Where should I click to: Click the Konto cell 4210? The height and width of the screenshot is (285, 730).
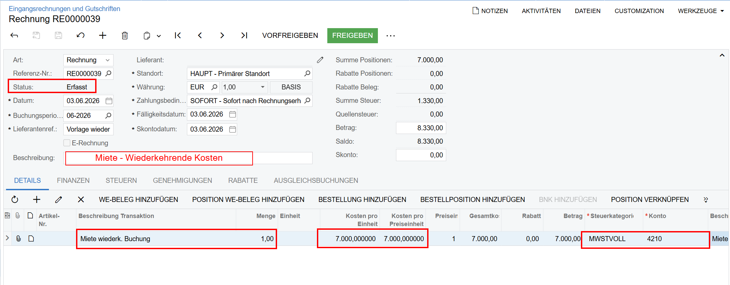pyautogui.click(x=675, y=239)
